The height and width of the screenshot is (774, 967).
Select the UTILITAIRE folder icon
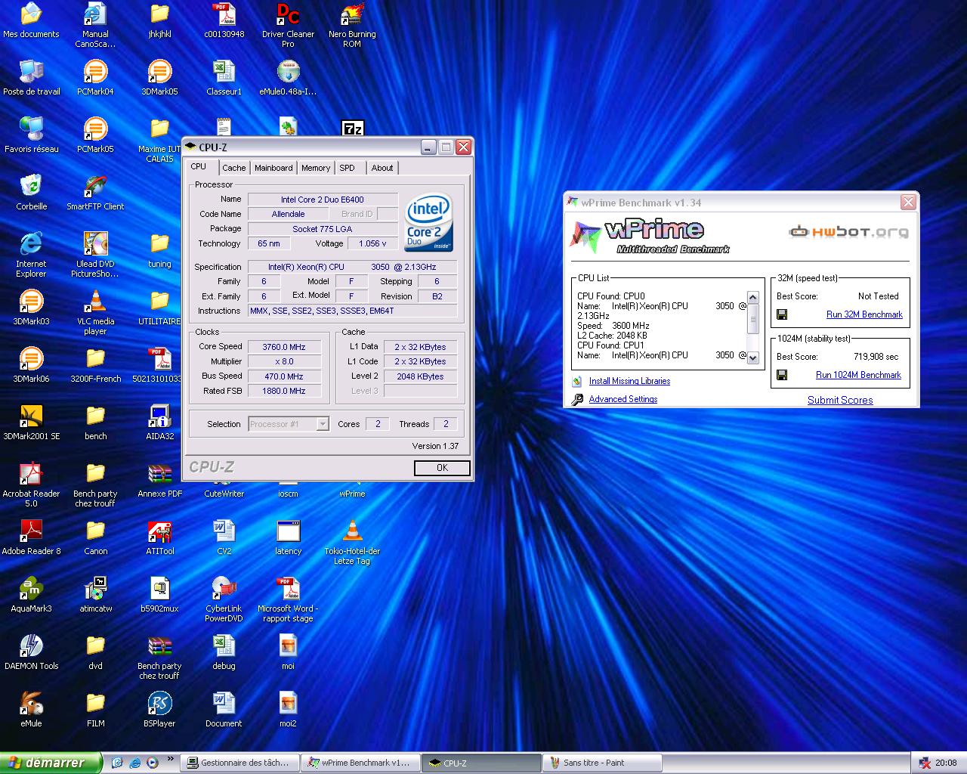(x=159, y=308)
